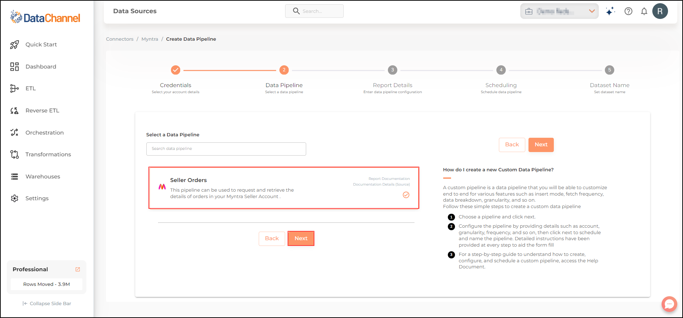Click the Data Sources page title
The width and height of the screenshot is (683, 318).
[135, 11]
